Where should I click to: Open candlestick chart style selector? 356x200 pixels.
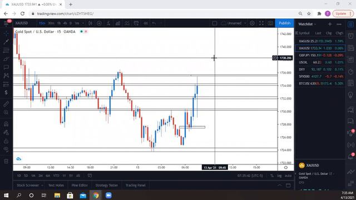point(90,23)
